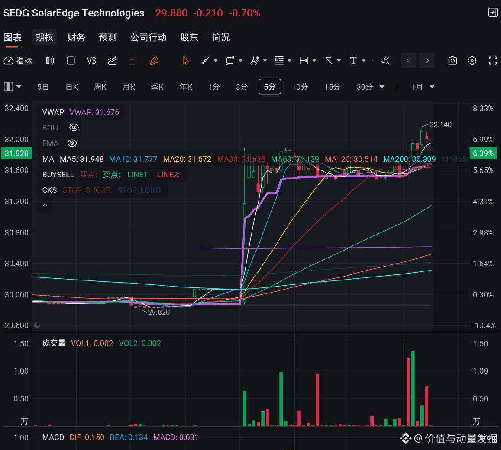Screen dimensions: 501x450
Task: Click the square frame toolbar icon
Action: (x=71, y=60)
